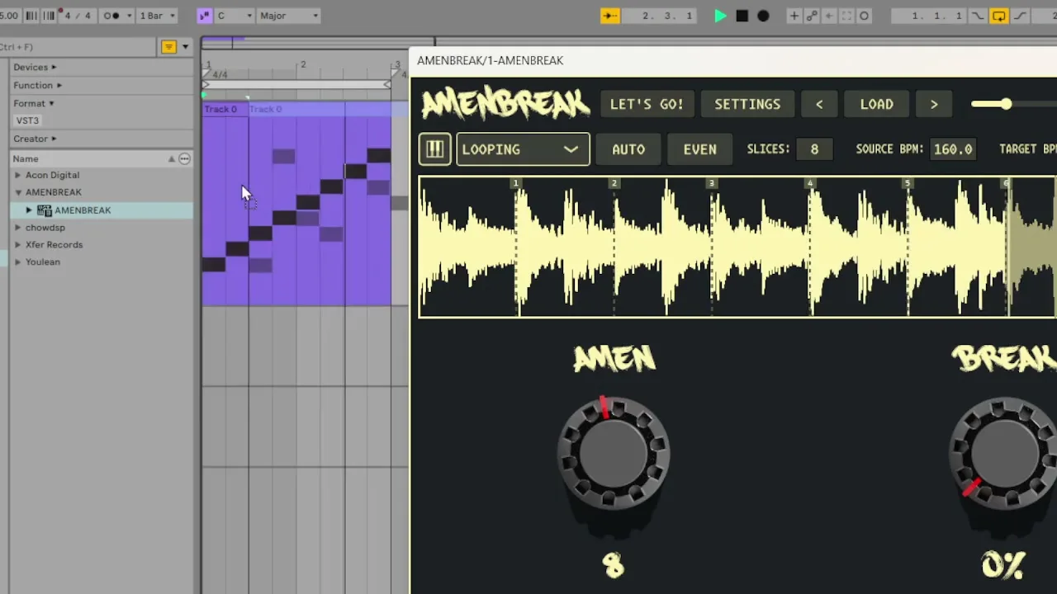Go to previous sample with left arrow

(x=819, y=104)
